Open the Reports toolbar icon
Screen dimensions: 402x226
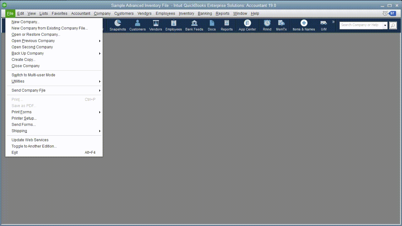[x=226, y=25]
